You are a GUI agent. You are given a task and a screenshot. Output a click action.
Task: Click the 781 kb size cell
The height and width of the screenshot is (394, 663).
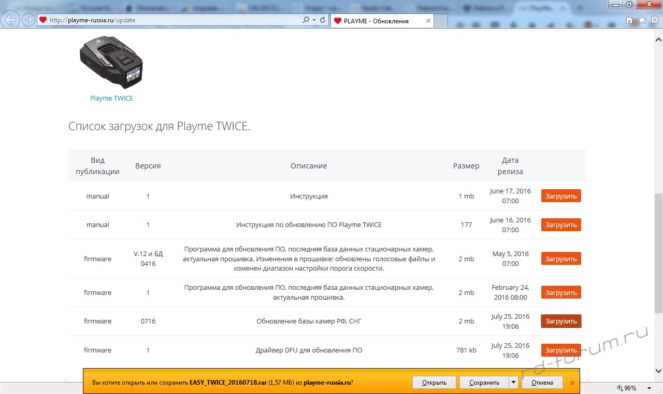click(466, 350)
